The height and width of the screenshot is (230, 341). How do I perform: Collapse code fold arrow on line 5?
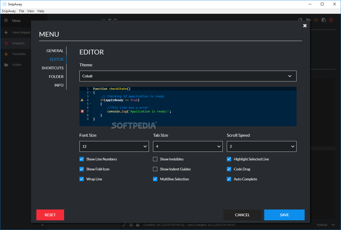point(90,104)
